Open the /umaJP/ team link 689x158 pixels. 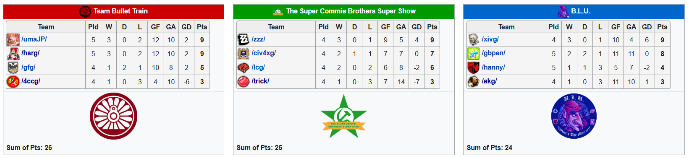click(34, 39)
